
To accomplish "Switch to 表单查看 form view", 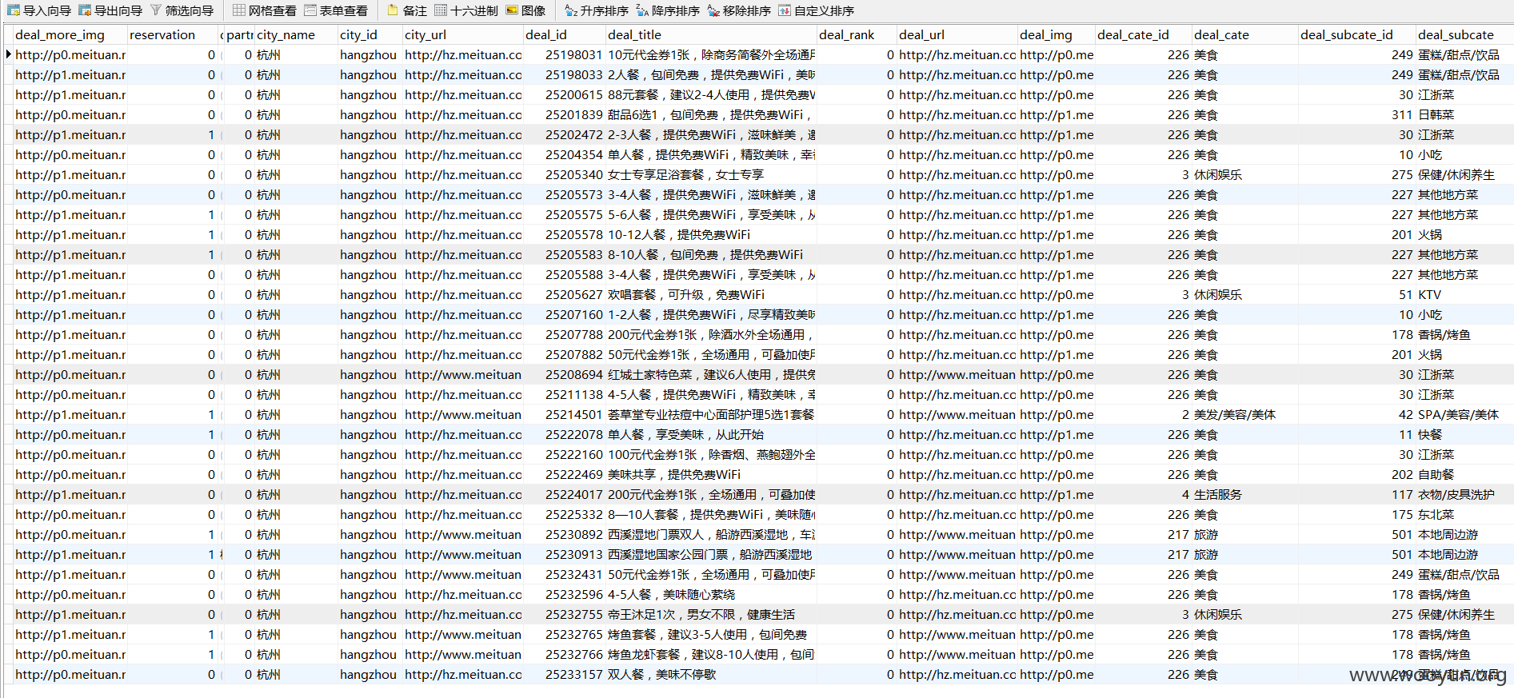I will pyautogui.click(x=336, y=10).
